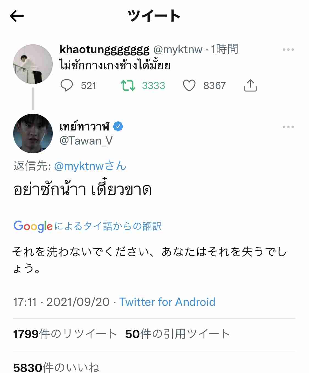The image size is (309, 373).
Task: Open Tawan_V's profile avatar
Action: [33, 134]
